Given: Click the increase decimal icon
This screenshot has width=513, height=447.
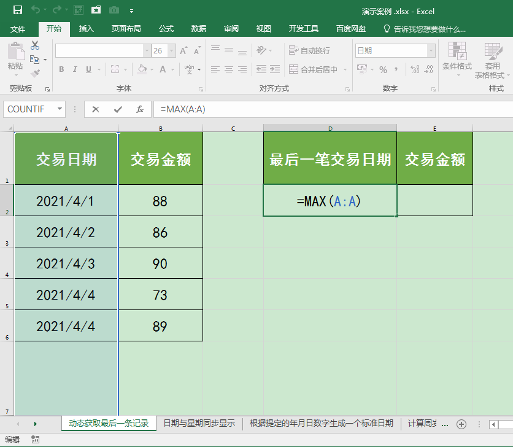Looking at the screenshot, I should 415,69.
